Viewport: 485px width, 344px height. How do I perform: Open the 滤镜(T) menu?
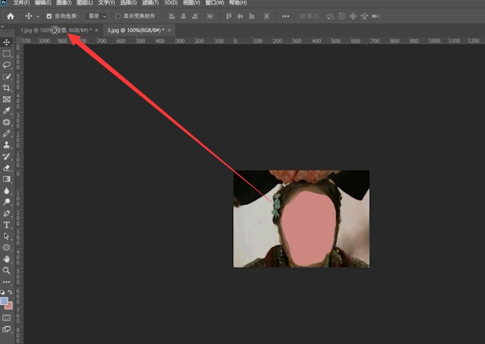[150, 3]
